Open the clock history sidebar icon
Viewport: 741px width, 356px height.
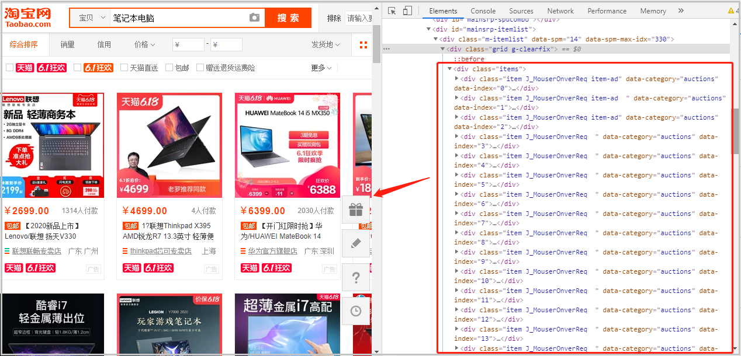[356, 312]
